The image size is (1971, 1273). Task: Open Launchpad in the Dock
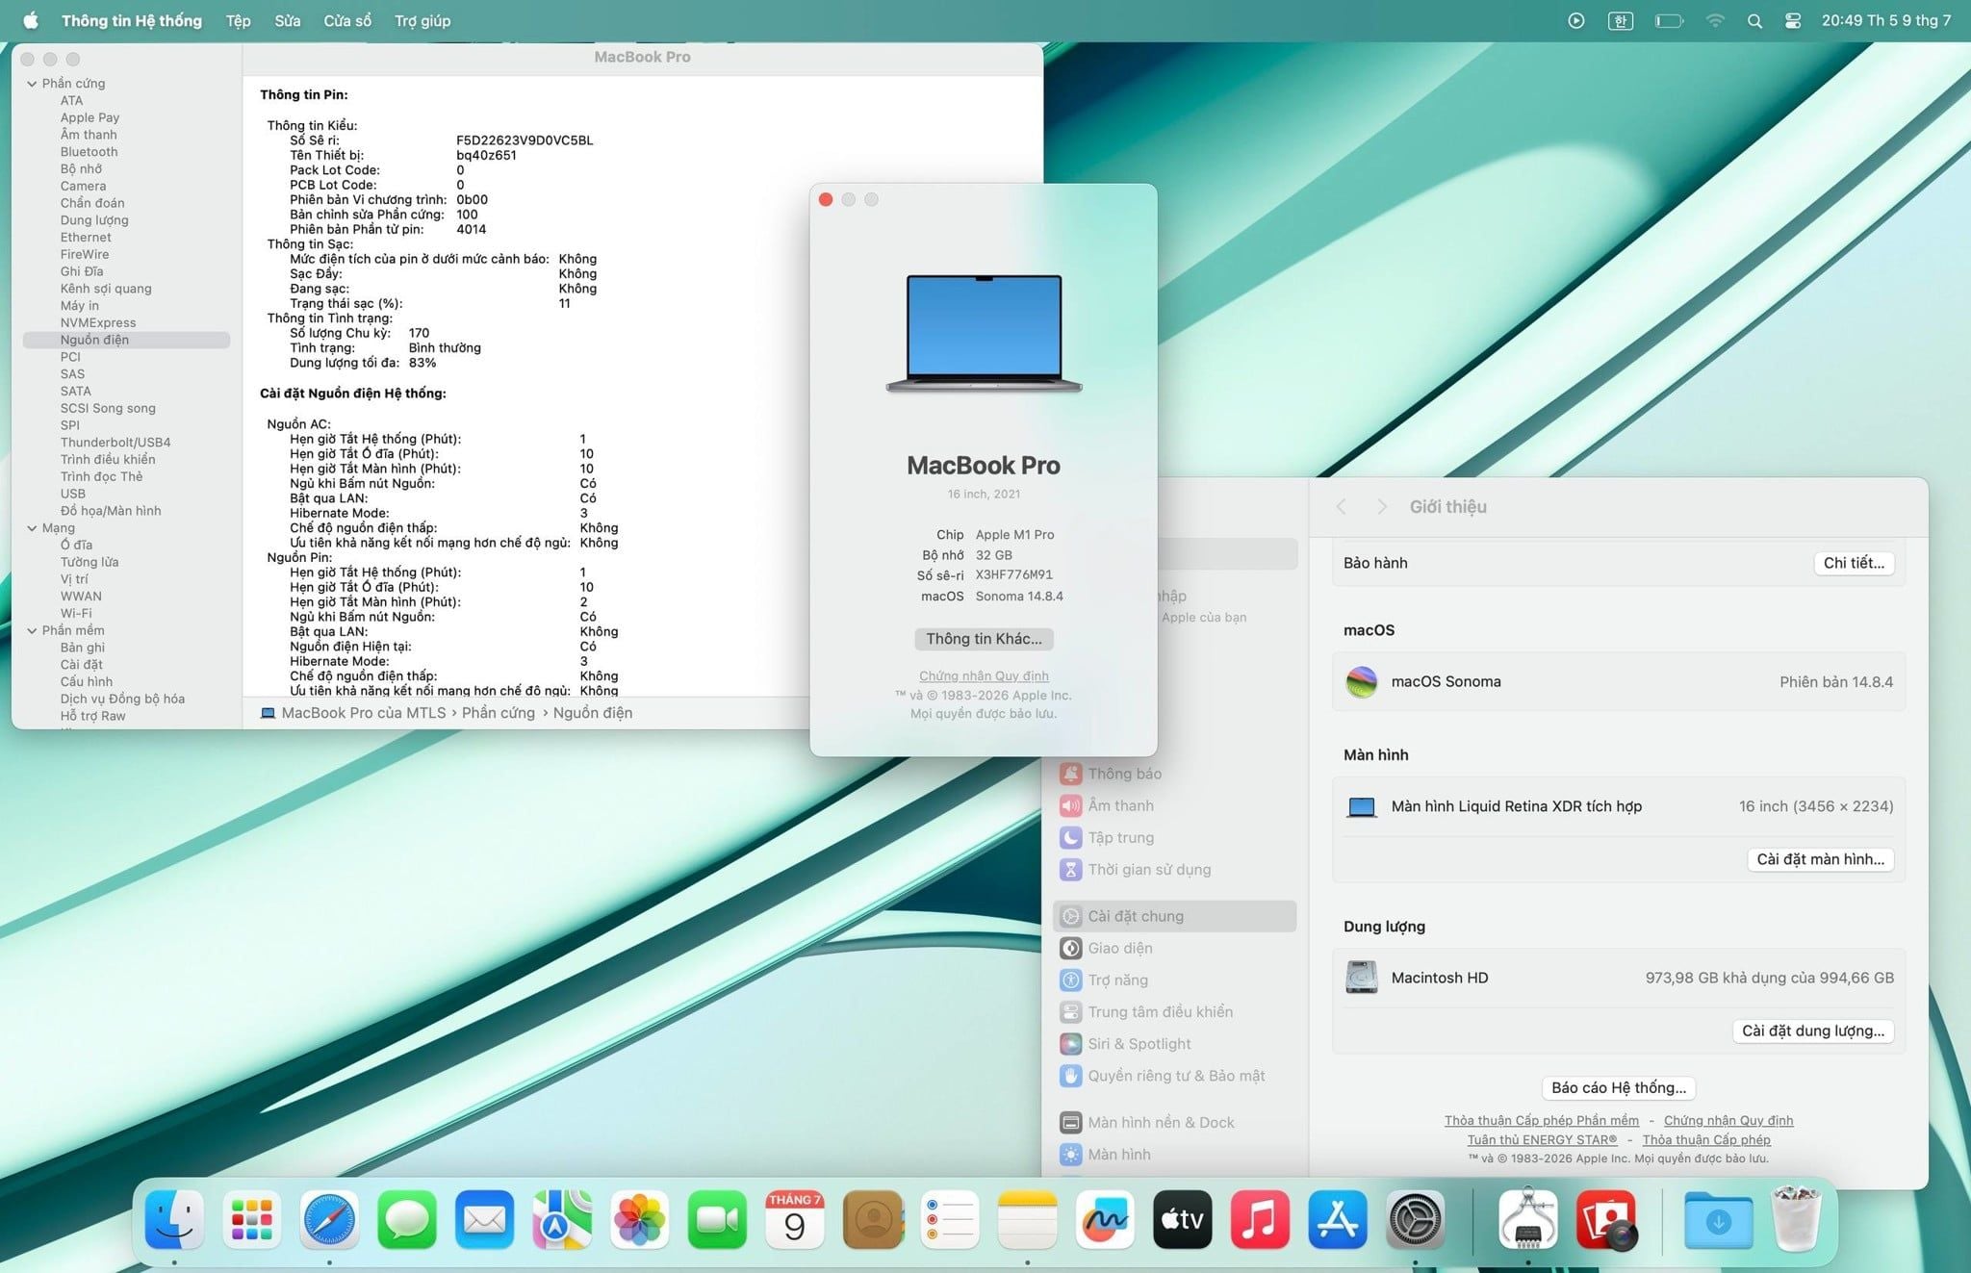[x=252, y=1219]
